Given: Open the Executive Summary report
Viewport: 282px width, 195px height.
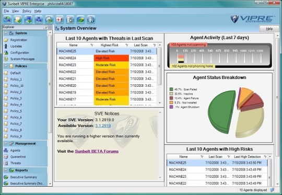Looking at the screenshot, I should [23, 177].
